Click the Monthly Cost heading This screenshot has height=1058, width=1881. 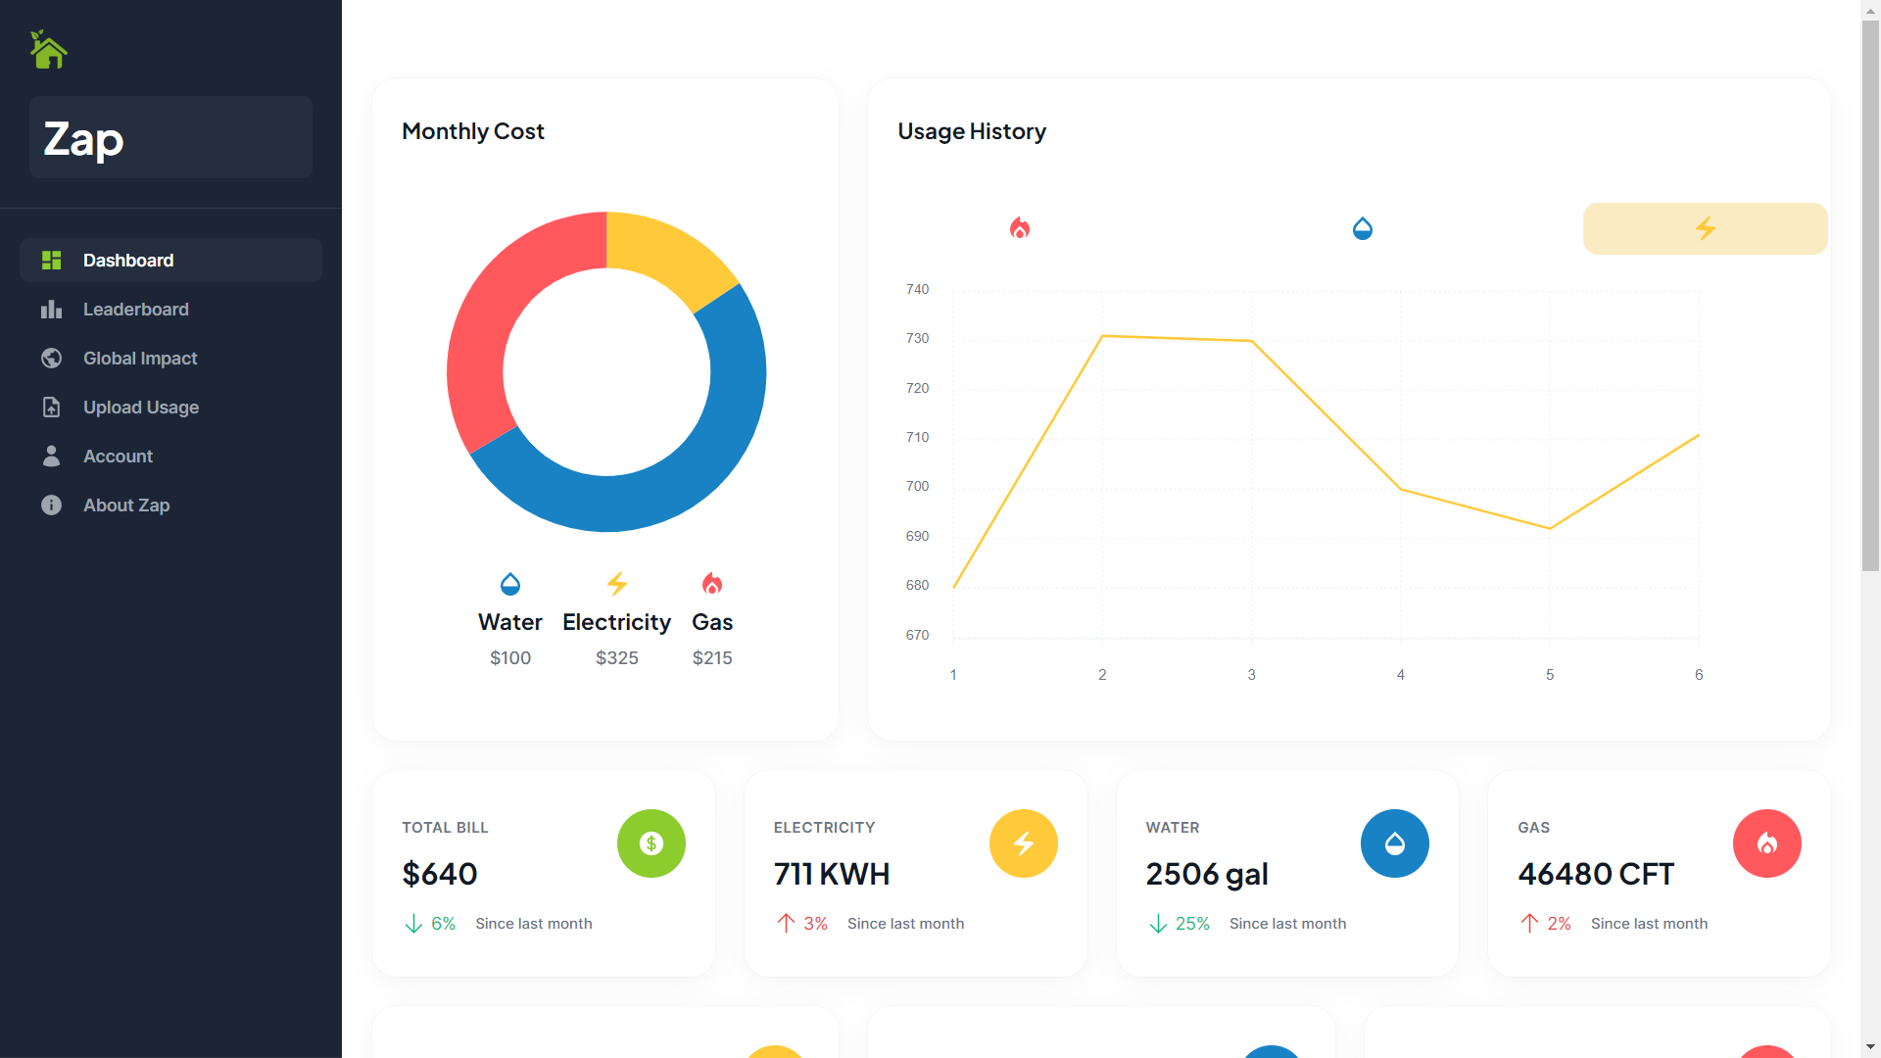pyautogui.click(x=473, y=131)
